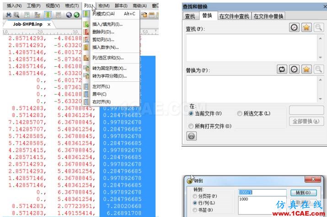This screenshot has width=327, height=217.
Task: Select the 所有打开文件(O) radio button
Action: click(x=191, y=126)
